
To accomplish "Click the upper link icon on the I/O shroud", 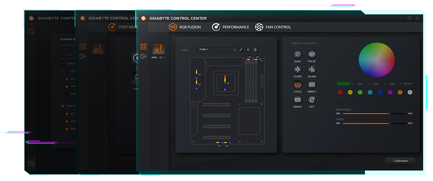I will point(199,74).
